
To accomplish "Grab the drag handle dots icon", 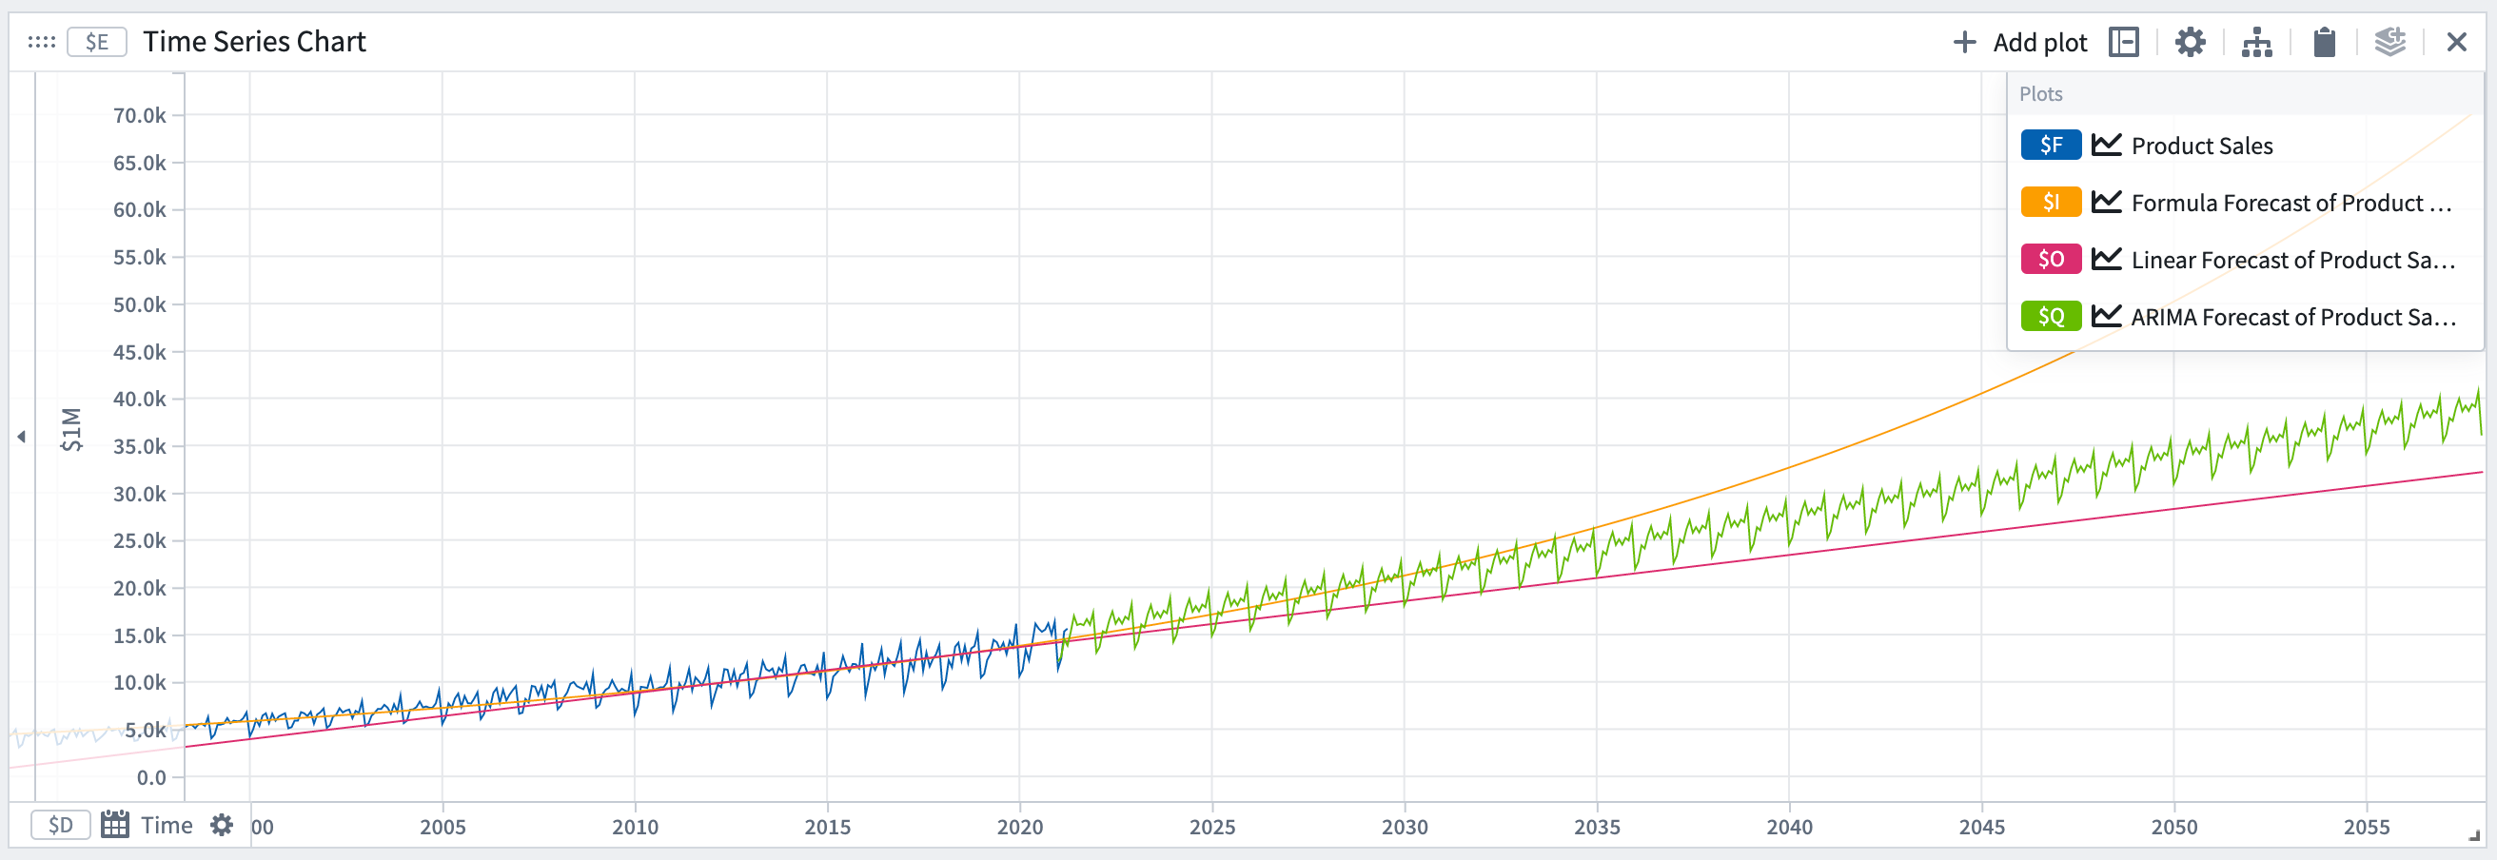I will [x=42, y=43].
